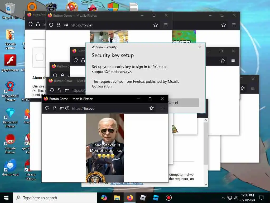This screenshot has height=203, width=270.
Task: Select the Windows shield desktop icon
Action: pyautogui.click(x=113, y=7)
